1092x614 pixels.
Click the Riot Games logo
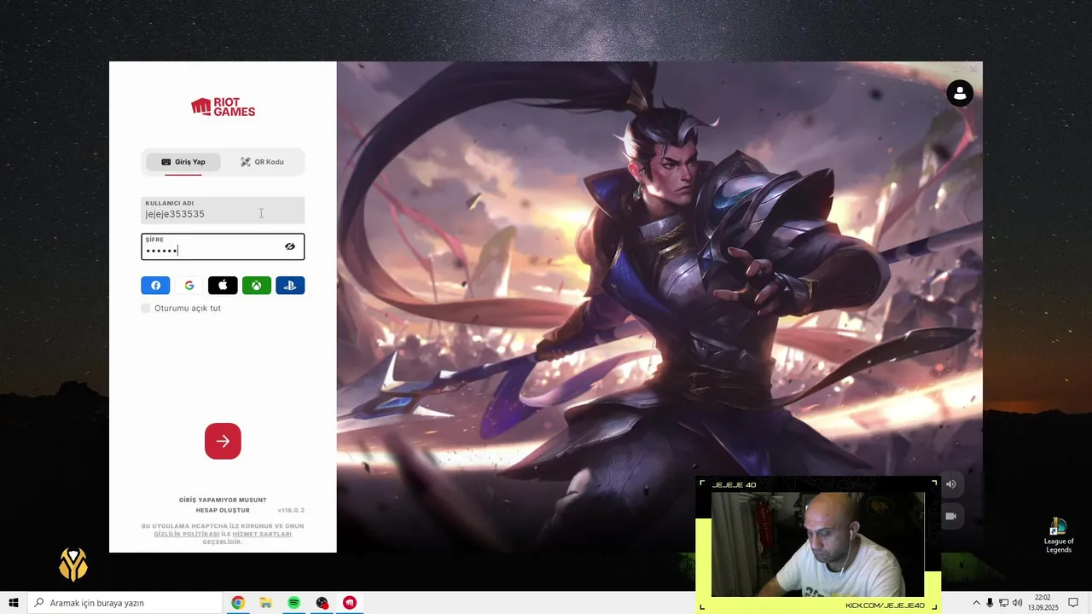pyautogui.click(x=223, y=107)
